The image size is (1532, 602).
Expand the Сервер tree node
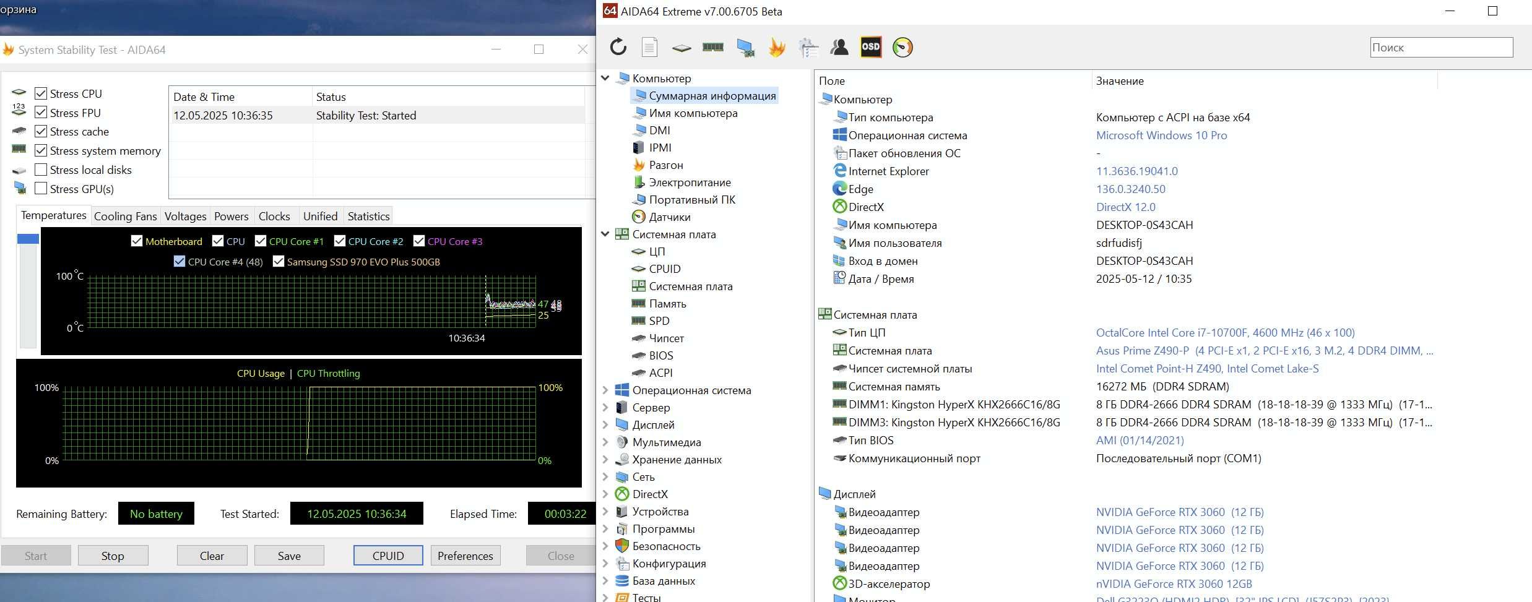coord(605,408)
